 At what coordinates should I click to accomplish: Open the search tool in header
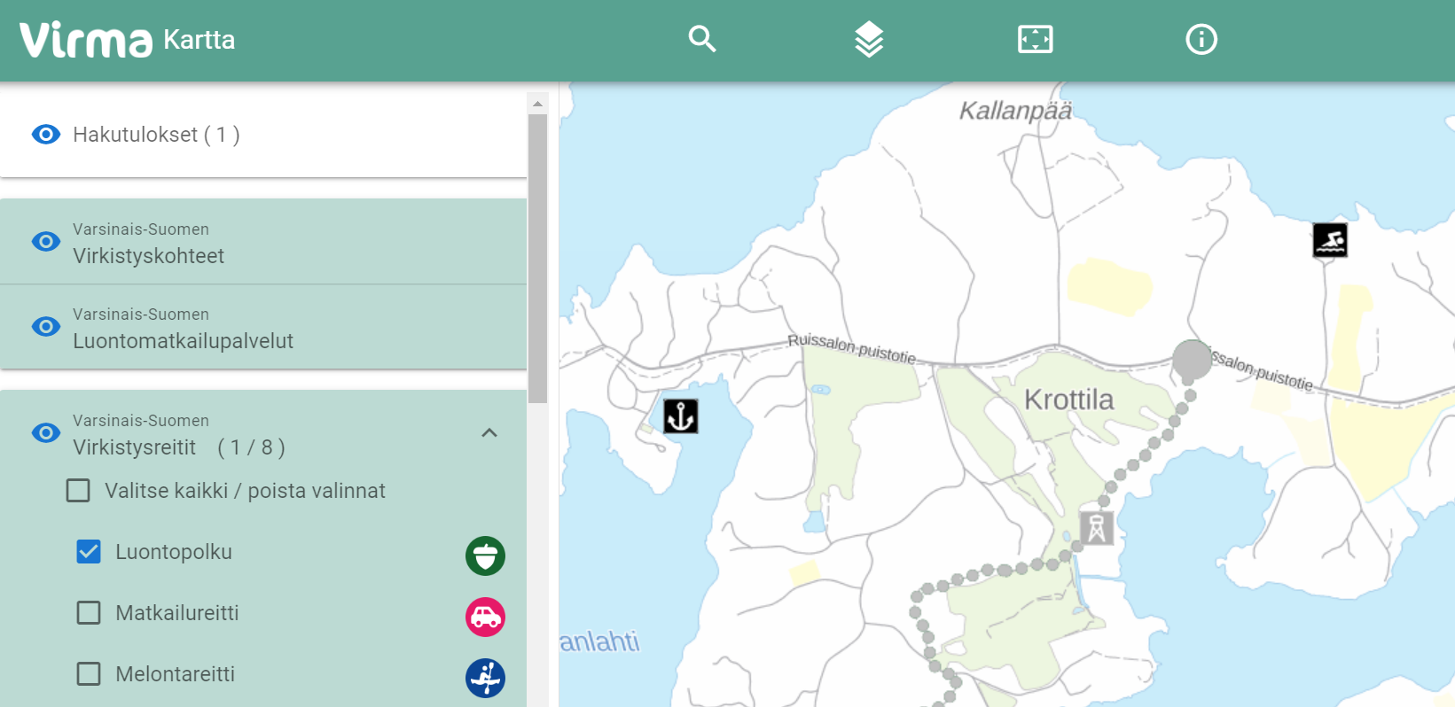[x=702, y=39]
